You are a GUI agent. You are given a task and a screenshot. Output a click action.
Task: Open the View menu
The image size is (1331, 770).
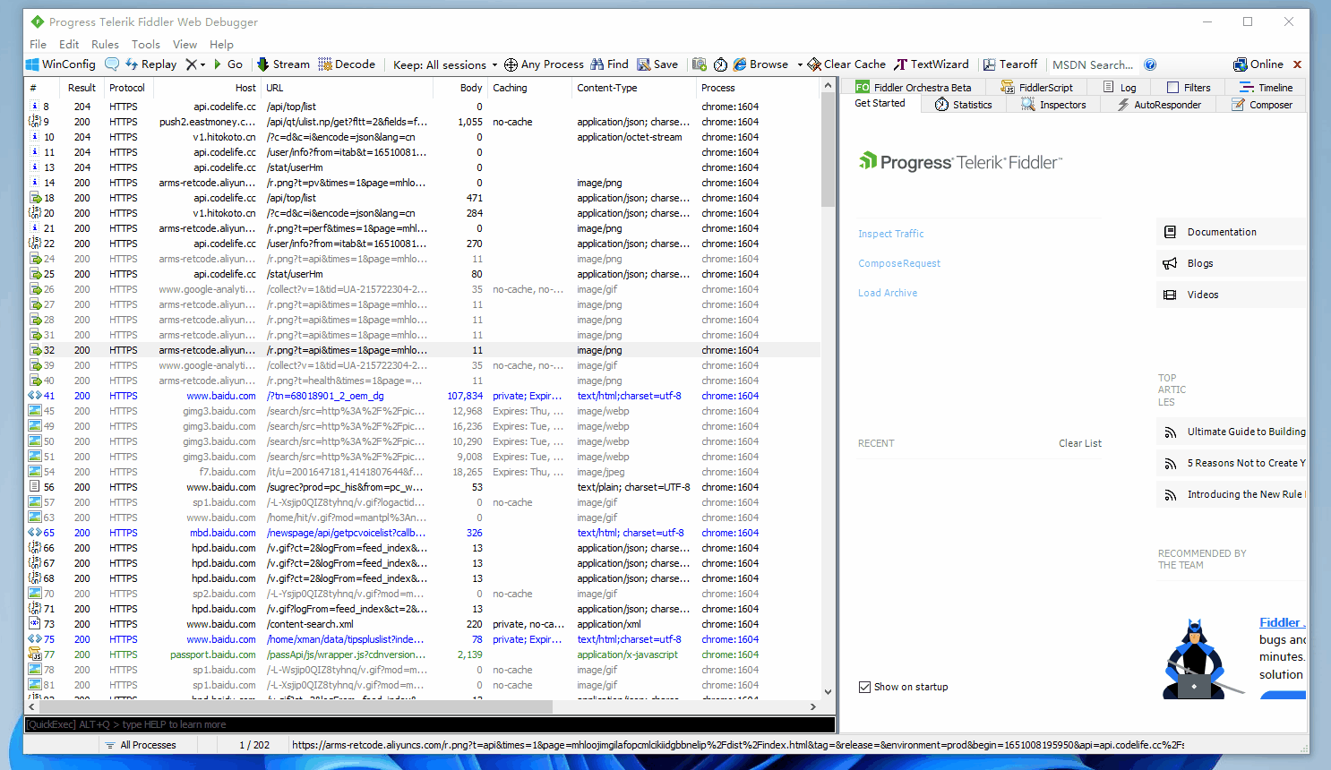[185, 44]
